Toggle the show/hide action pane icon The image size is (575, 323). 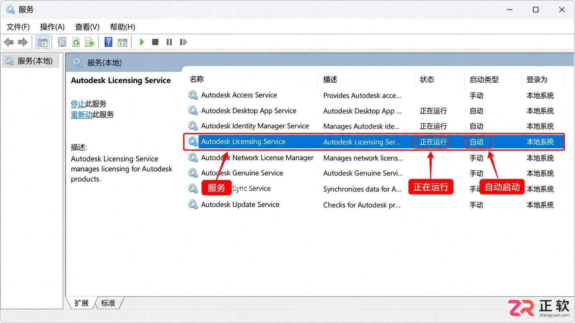(123, 42)
